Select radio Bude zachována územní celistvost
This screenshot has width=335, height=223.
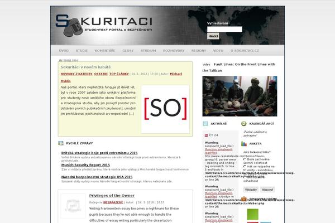[245, 159]
